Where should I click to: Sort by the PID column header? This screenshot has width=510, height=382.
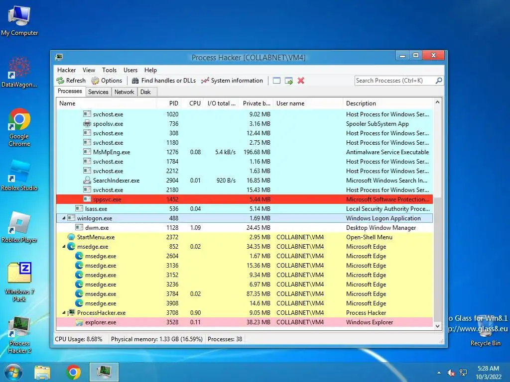click(x=168, y=103)
